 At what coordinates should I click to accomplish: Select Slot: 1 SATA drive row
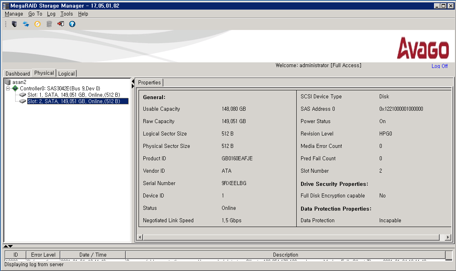click(73, 95)
